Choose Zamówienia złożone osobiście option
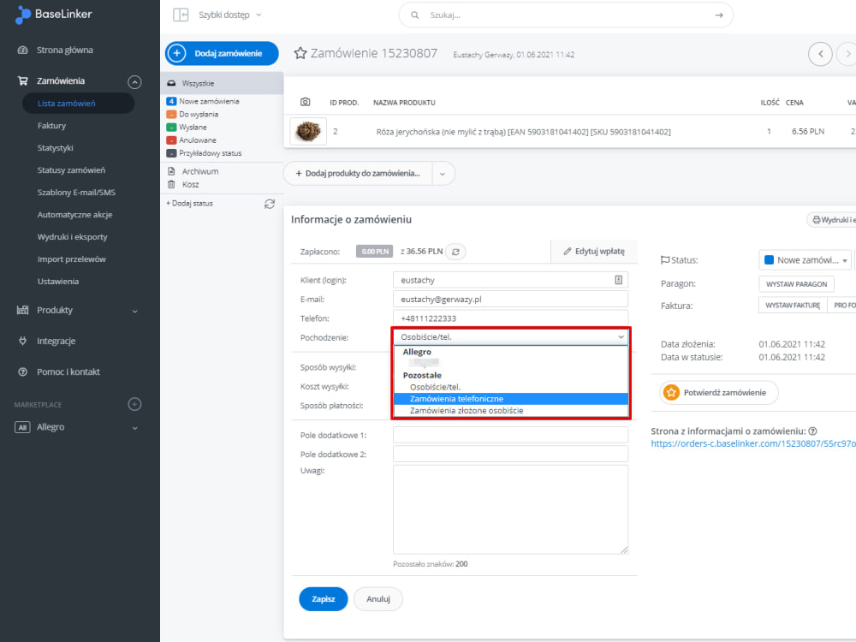856x642 pixels. [511, 411]
